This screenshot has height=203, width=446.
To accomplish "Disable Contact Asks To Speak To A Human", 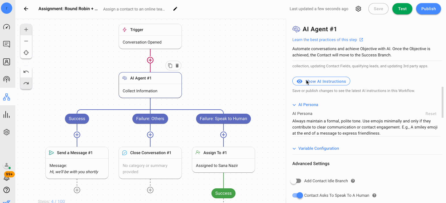I will coord(297,195).
